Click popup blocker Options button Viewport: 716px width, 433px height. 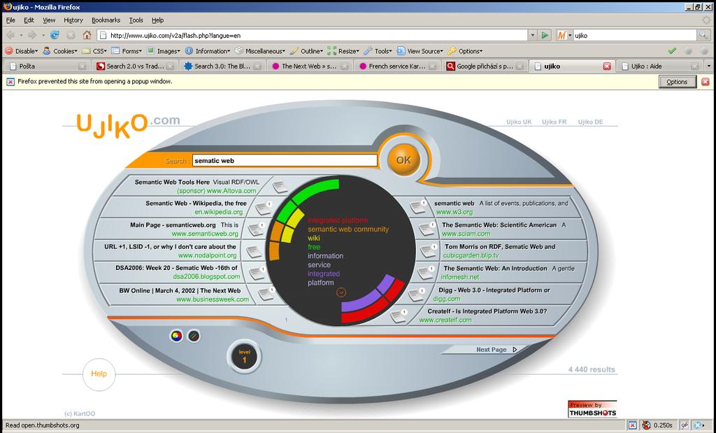pyautogui.click(x=677, y=82)
